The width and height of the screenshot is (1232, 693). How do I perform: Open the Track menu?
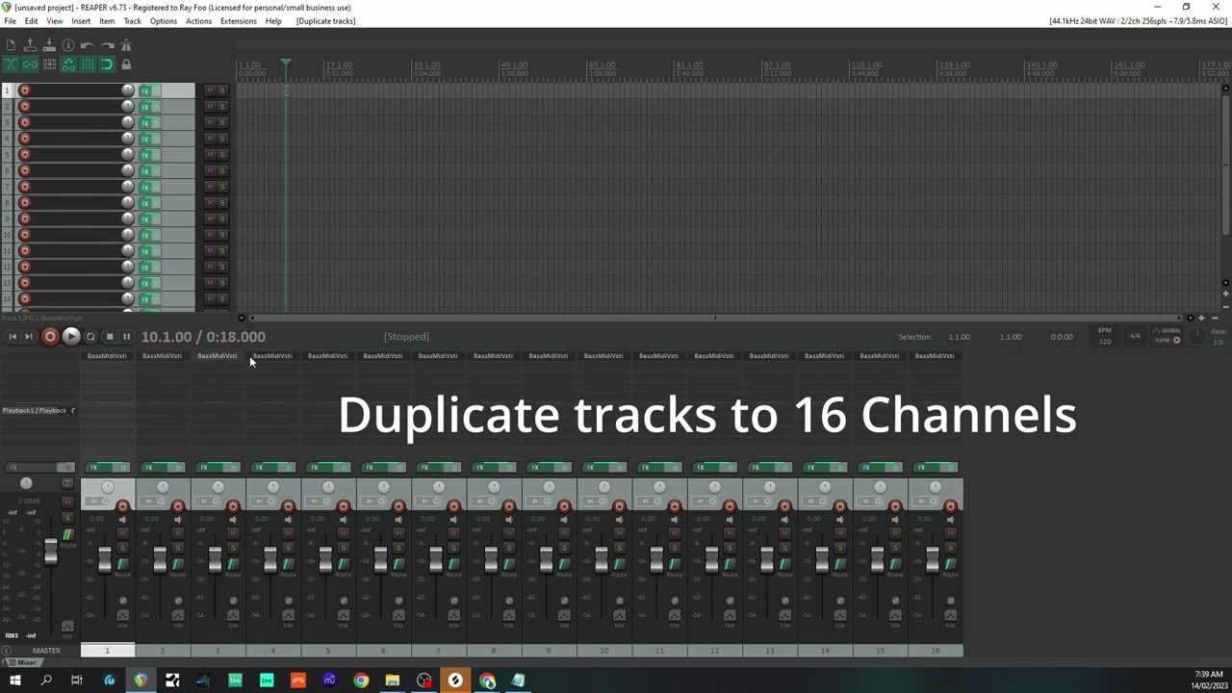pos(133,21)
